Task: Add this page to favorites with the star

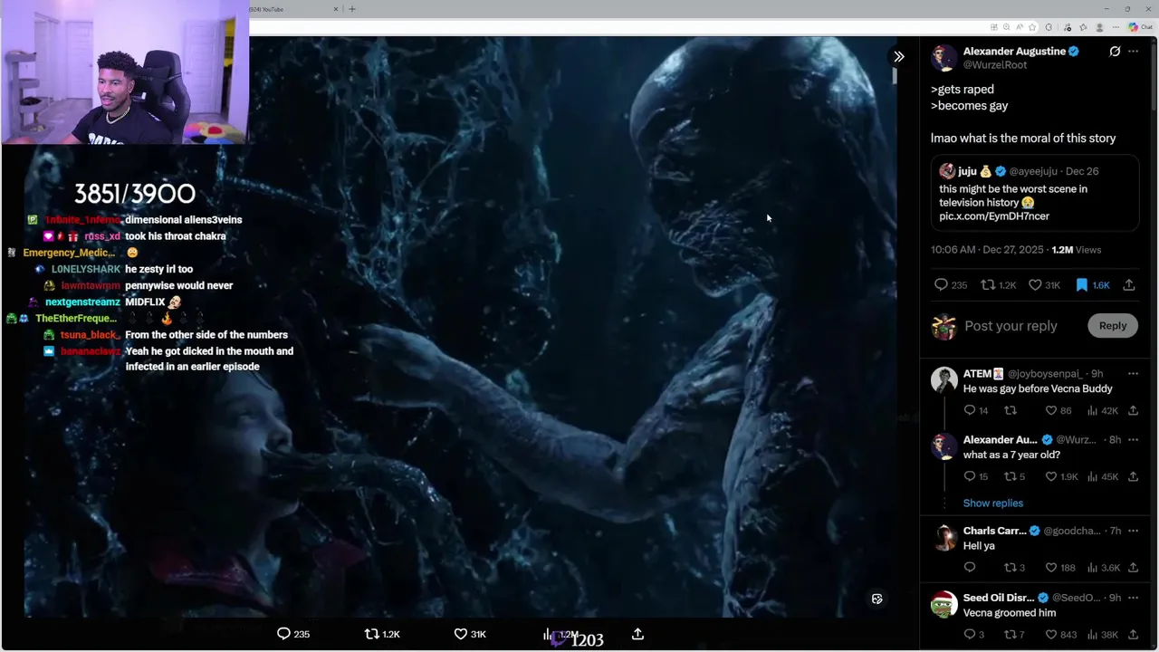Action: click(1032, 27)
